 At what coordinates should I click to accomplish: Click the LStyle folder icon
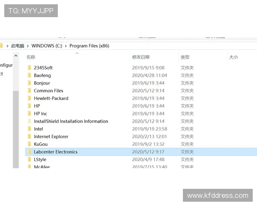(29, 160)
